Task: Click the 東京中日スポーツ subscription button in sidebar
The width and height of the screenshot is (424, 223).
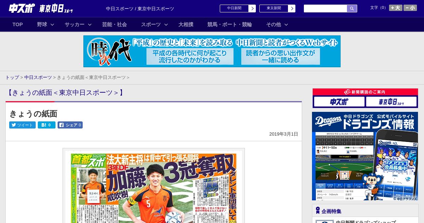Action: coord(391,102)
